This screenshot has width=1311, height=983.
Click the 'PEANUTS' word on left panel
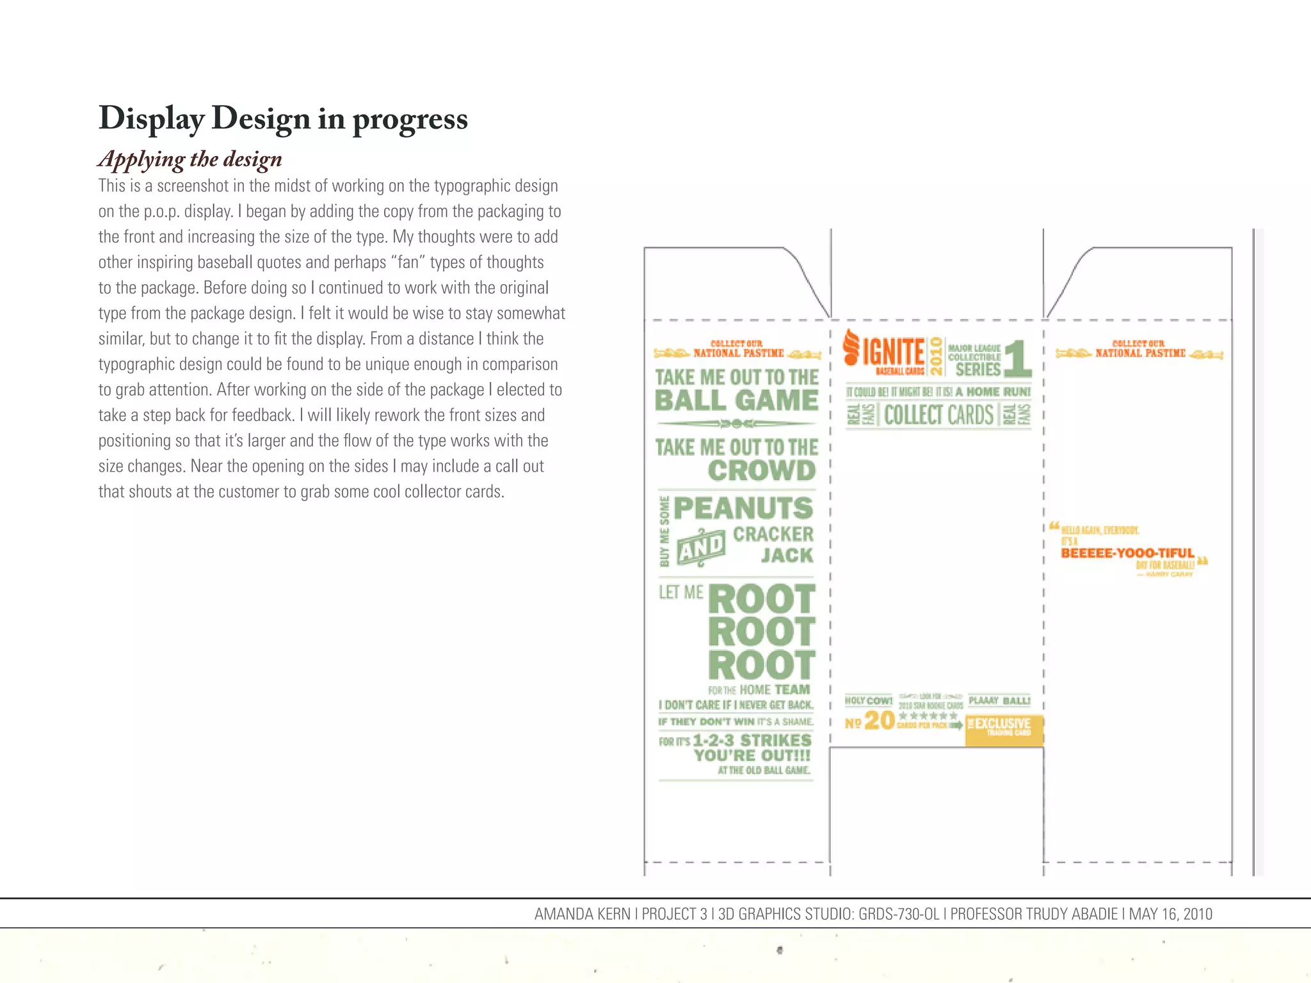pyautogui.click(x=743, y=508)
